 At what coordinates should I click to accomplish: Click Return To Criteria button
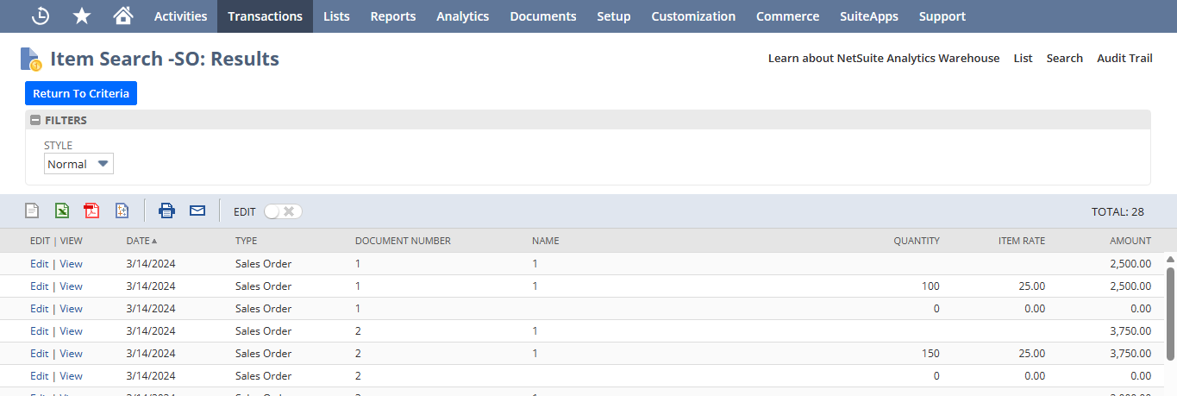click(x=81, y=93)
